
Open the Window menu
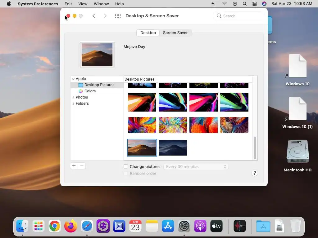101,4
